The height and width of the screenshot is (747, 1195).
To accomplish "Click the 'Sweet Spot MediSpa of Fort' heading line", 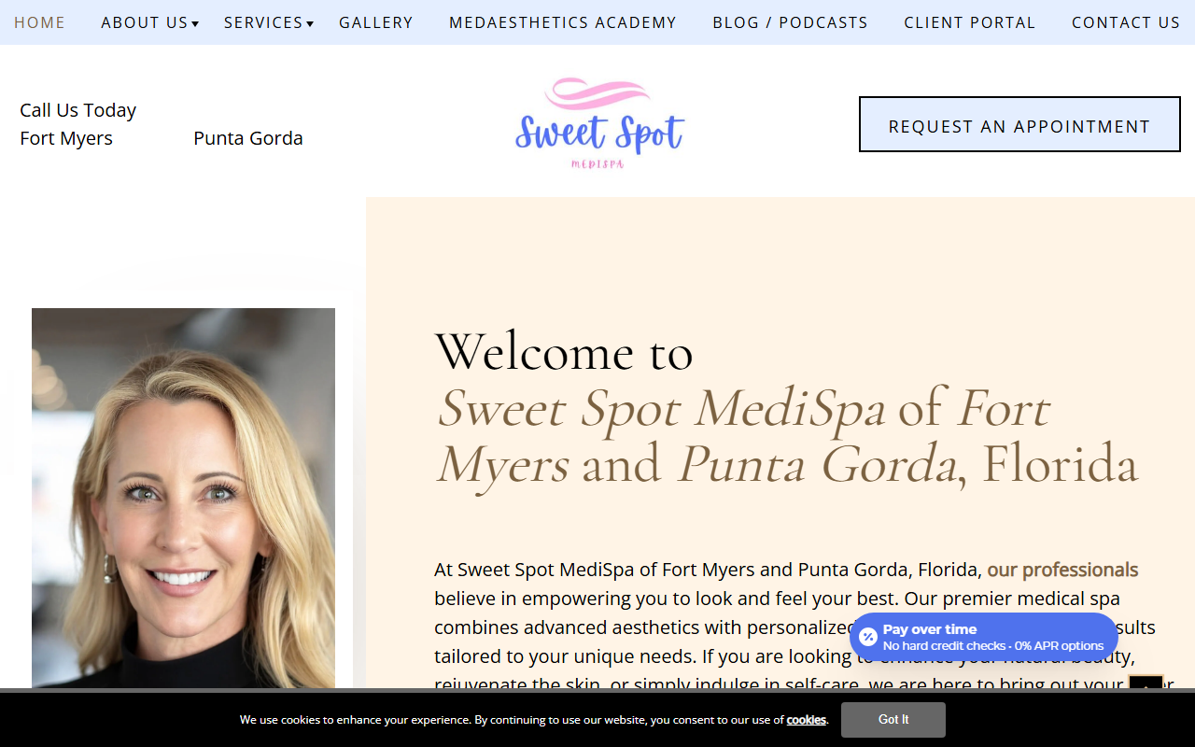I will click(743, 408).
